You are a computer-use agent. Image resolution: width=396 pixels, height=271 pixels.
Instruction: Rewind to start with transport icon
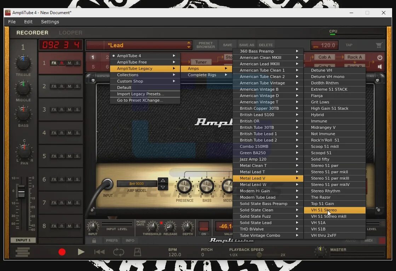(99, 252)
